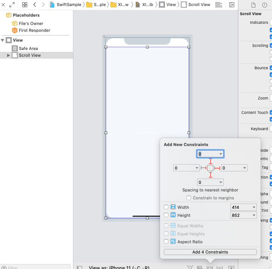Toggle the document outline sidebar icon
The width and height of the screenshot is (272, 269).
coord(79,267)
